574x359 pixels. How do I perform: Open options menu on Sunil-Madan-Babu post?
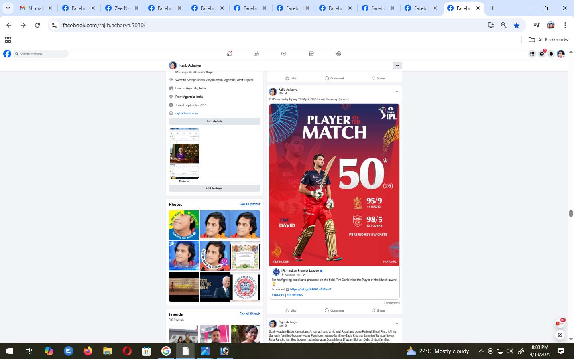pyautogui.click(x=396, y=323)
